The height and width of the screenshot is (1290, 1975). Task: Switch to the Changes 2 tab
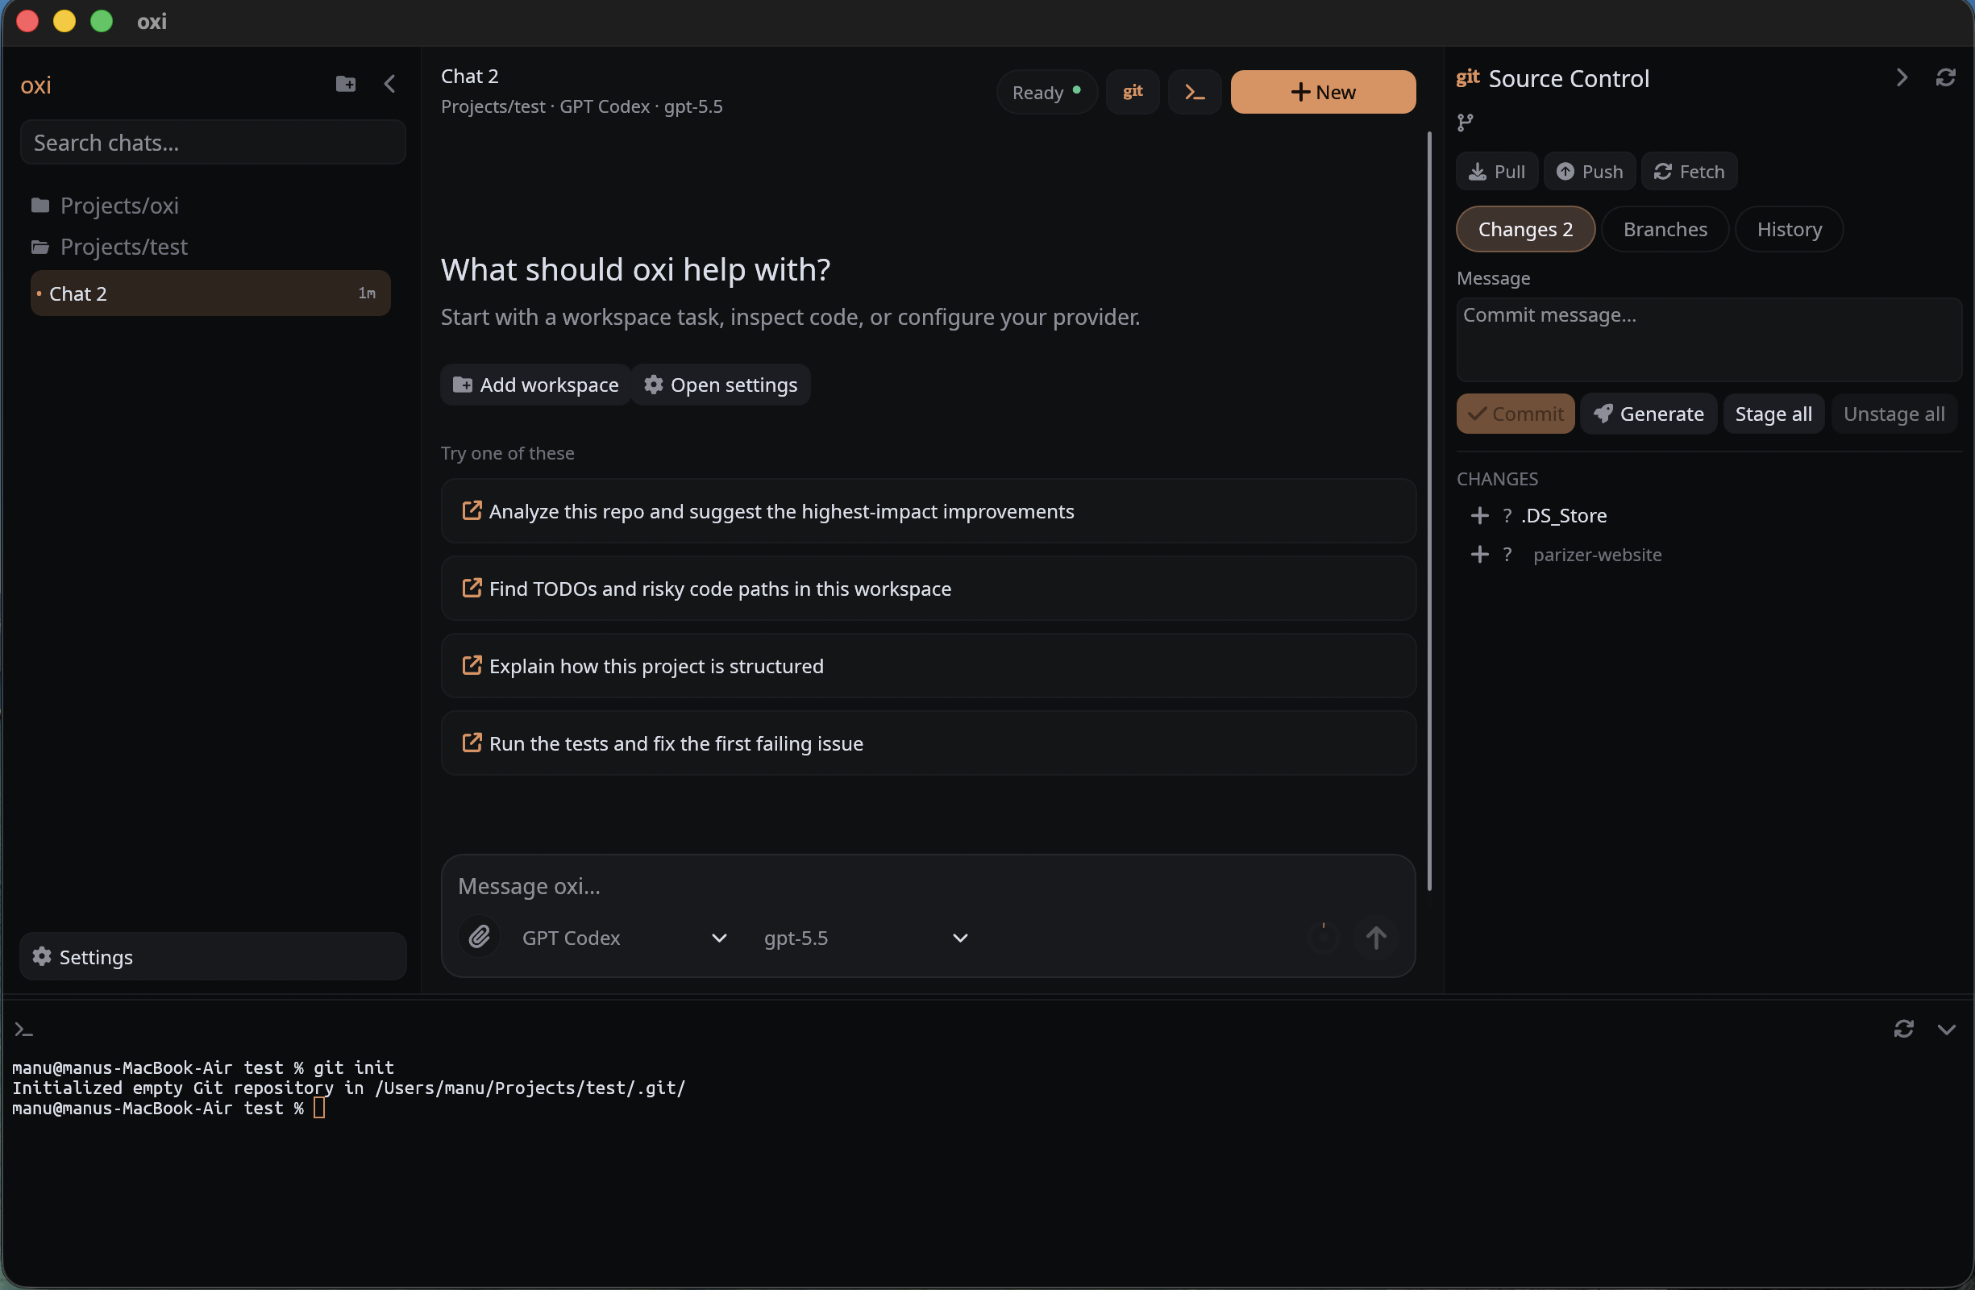(x=1525, y=229)
